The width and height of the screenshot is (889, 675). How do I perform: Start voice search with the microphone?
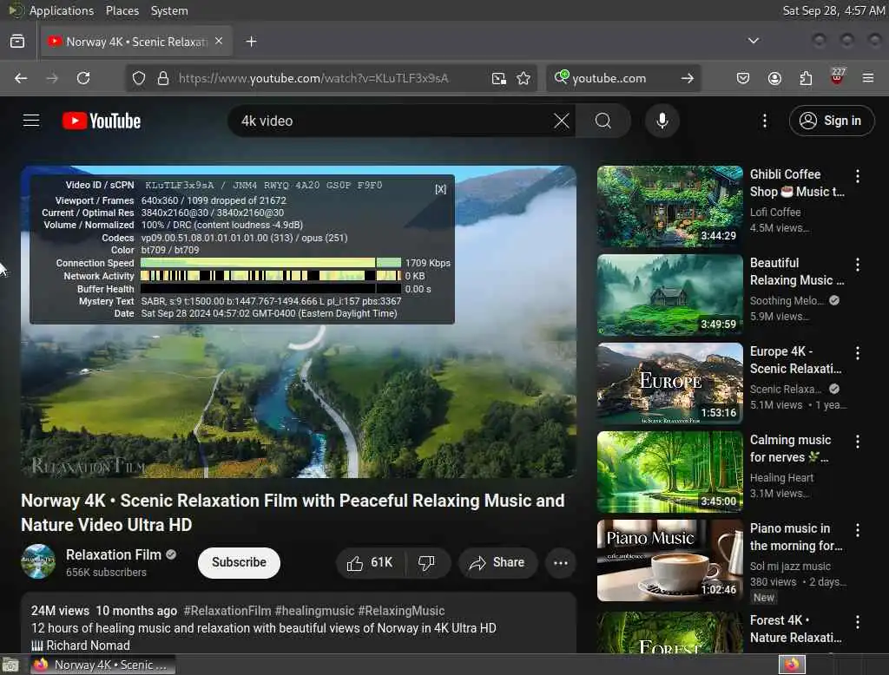662,121
